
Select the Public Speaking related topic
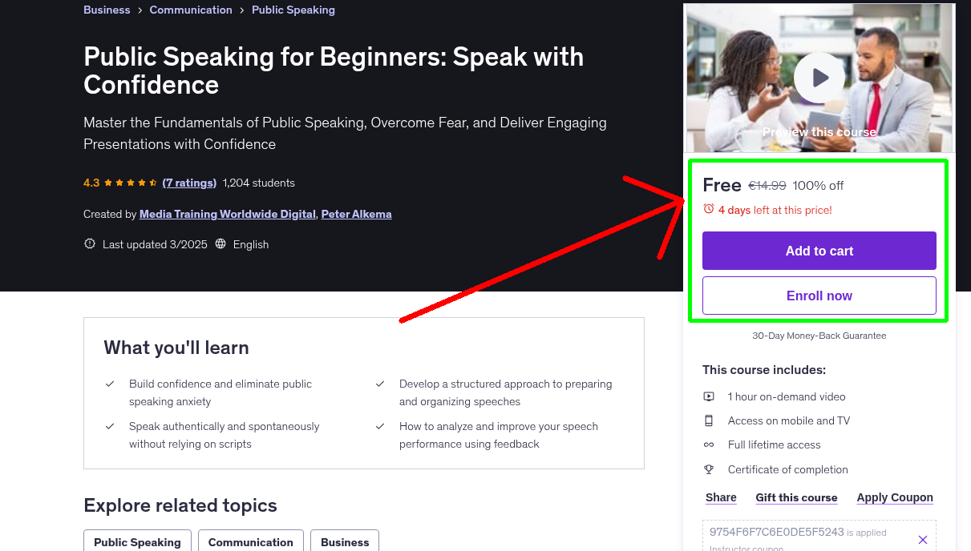point(137,542)
